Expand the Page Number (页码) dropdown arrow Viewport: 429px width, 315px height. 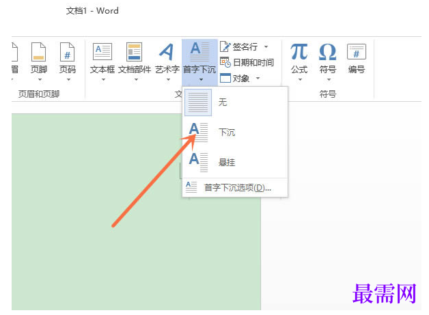[x=69, y=80]
